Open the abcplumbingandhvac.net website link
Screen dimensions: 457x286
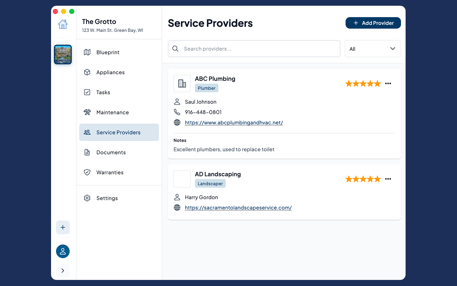234,123
